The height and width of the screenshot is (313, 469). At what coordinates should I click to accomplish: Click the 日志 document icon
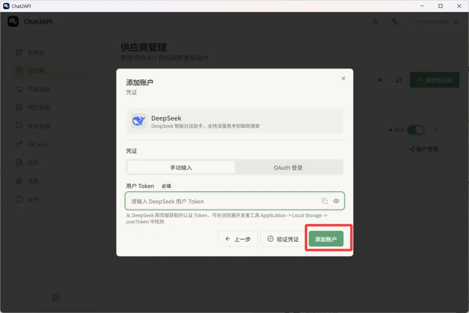coord(19,163)
